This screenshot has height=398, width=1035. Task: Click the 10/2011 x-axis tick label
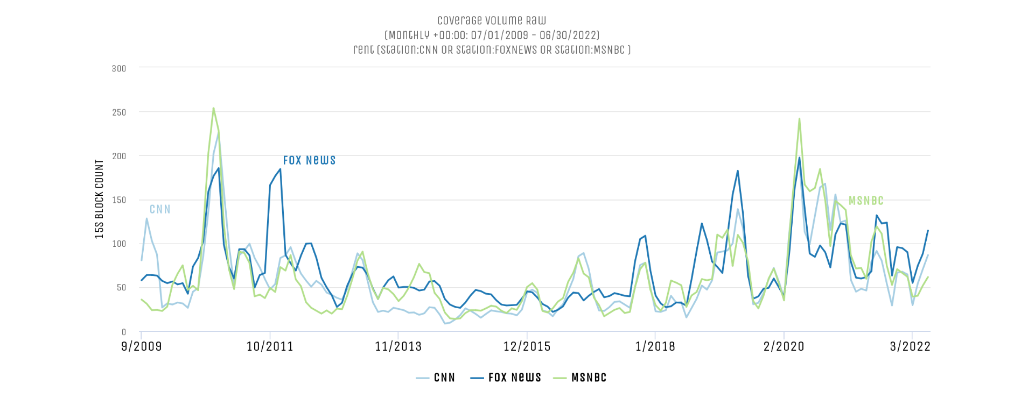click(x=270, y=346)
